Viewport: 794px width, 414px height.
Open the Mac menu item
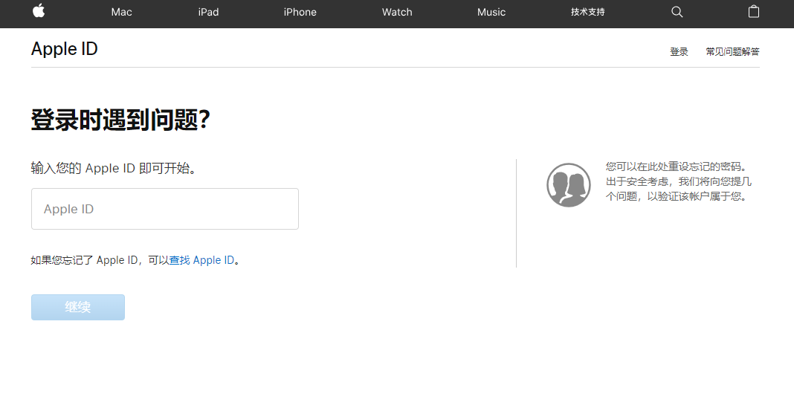click(121, 12)
